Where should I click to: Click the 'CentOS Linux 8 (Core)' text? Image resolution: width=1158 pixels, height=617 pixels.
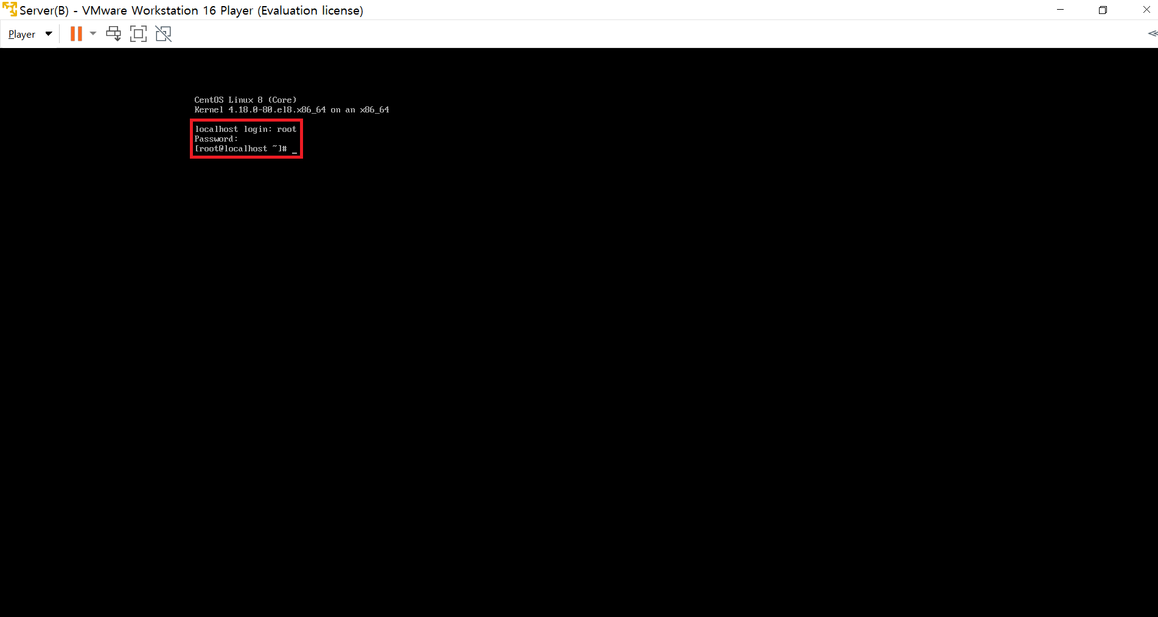(x=245, y=100)
